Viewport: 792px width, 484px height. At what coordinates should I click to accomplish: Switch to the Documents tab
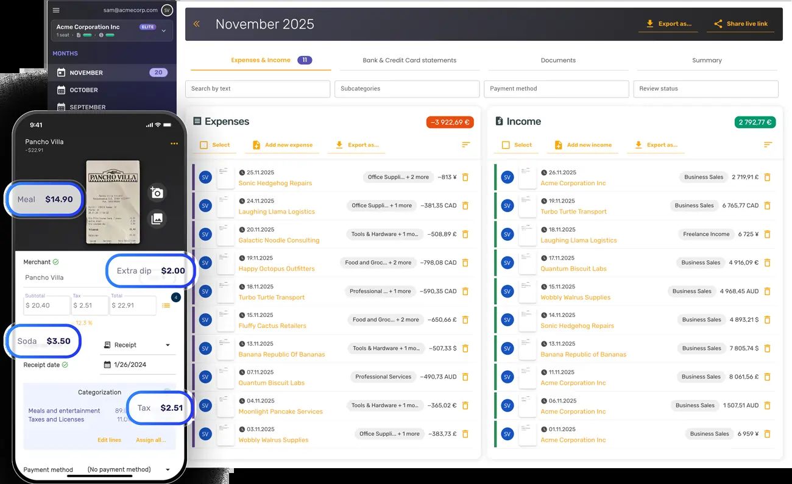pos(557,60)
